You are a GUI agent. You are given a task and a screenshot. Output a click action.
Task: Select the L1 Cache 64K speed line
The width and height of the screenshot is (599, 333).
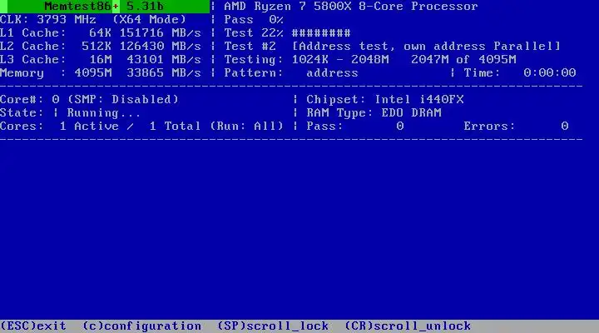tap(101, 32)
